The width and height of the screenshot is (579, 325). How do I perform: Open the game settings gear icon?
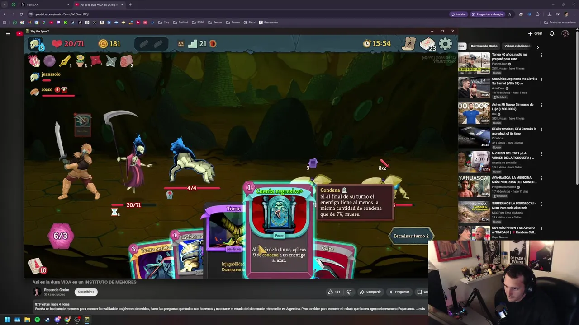click(x=446, y=44)
